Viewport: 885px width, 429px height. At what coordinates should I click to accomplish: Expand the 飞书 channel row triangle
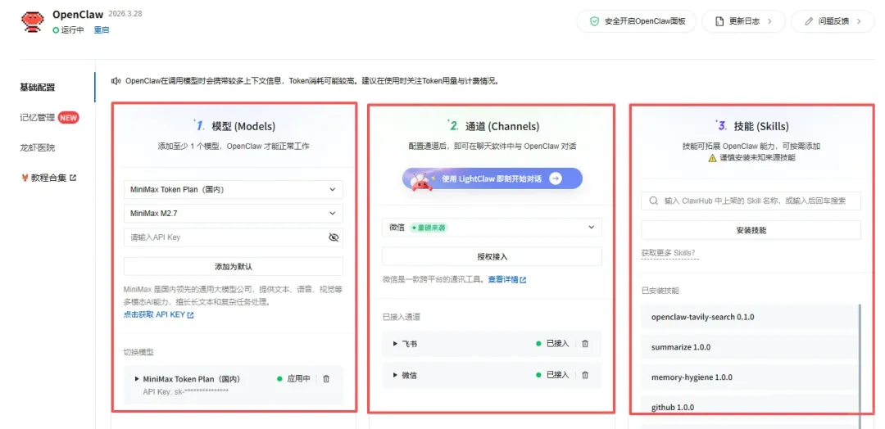[396, 343]
